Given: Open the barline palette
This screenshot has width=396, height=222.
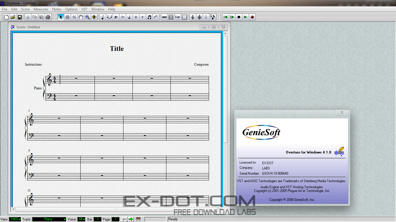Looking at the screenshot, I should pos(206,17).
